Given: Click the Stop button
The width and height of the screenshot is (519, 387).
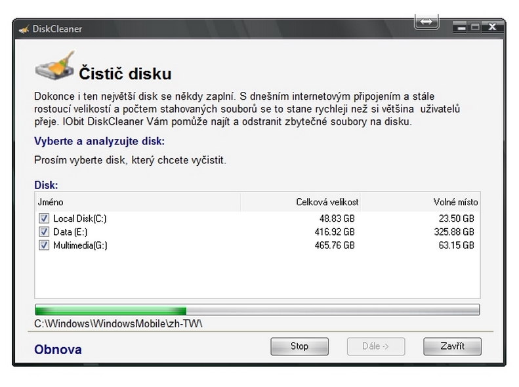Looking at the screenshot, I should coord(300,346).
